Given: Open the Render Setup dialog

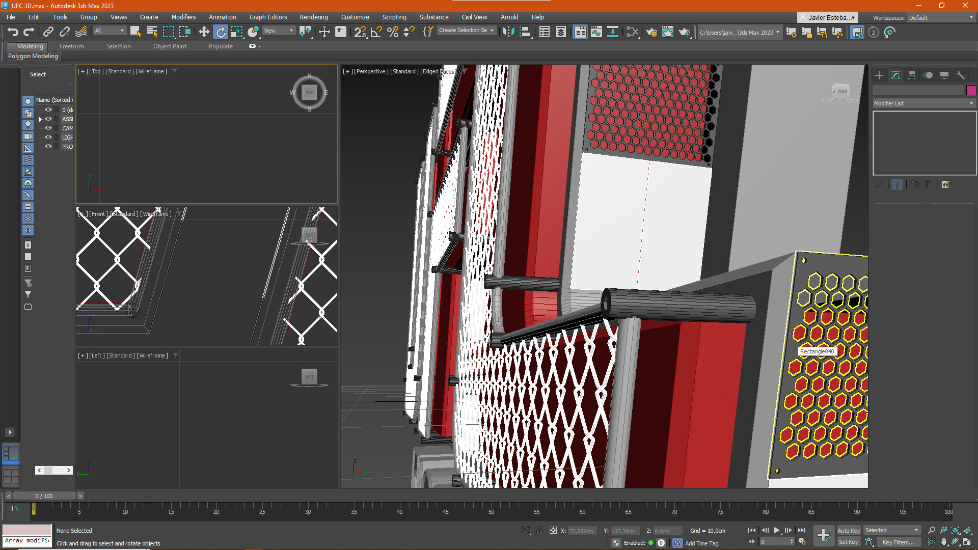Looking at the screenshot, I should click(x=651, y=32).
